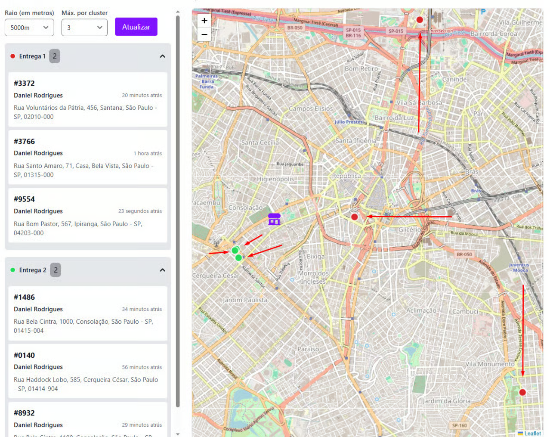Zoom out on the map
550x437 pixels.
204,34
